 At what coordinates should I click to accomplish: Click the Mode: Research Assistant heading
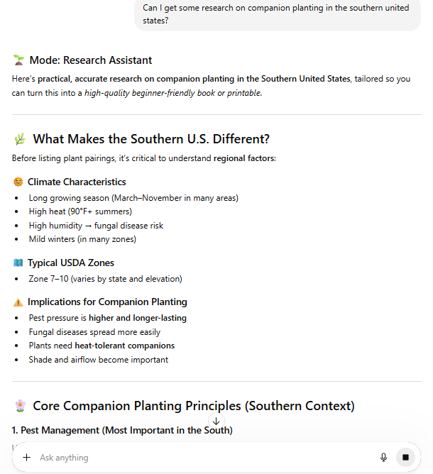tap(91, 60)
